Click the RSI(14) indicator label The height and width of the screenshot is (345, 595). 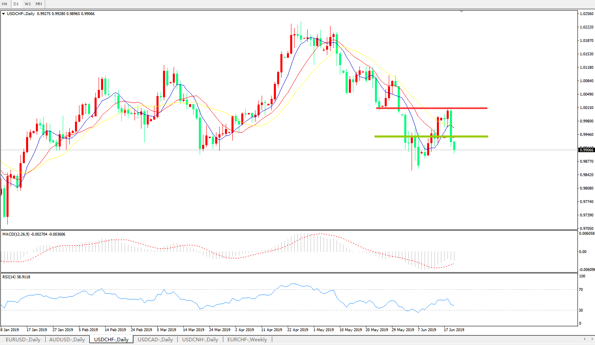coord(16,277)
